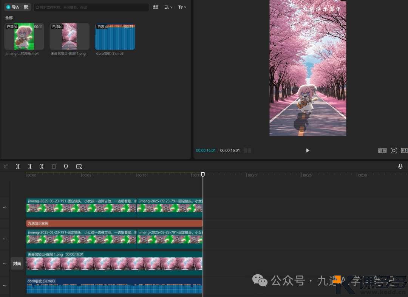The width and height of the screenshot is (408, 297).
Task: Click the microphone record voiceover icon
Action: click(x=400, y=167)
